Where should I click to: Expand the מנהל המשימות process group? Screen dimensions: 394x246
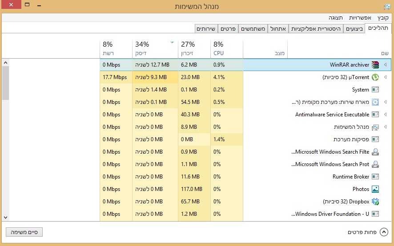pos(385,127)
